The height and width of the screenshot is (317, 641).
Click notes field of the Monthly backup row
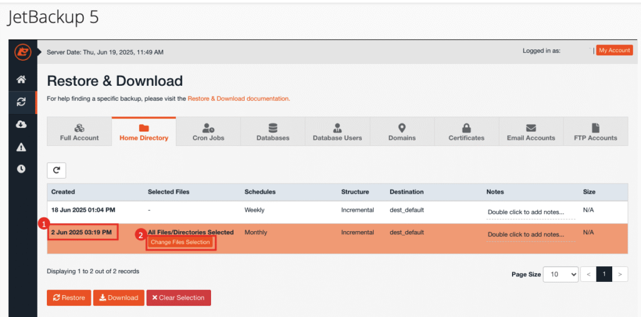(531, 235)
